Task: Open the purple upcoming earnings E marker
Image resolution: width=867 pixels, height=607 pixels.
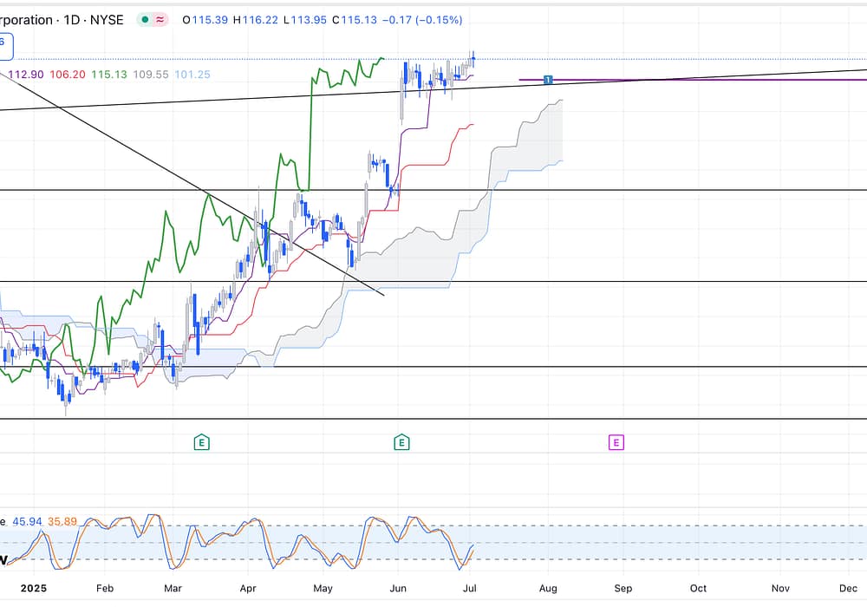Action: point(616,442)
